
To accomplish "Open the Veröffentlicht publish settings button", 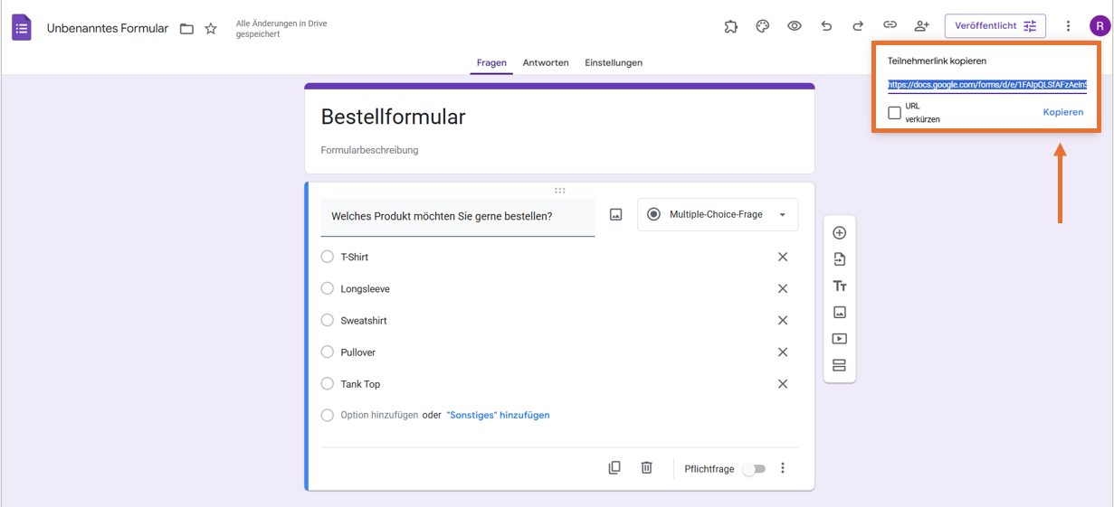I will point(995,26).
